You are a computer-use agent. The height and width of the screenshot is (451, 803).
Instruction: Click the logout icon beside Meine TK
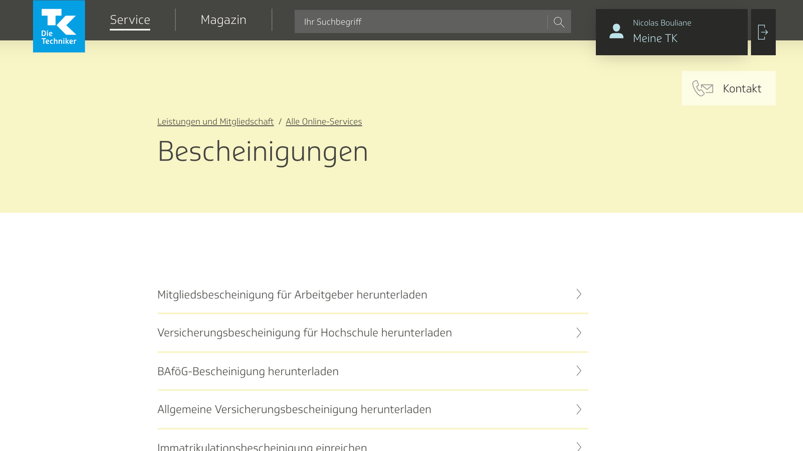click(763, 32)
